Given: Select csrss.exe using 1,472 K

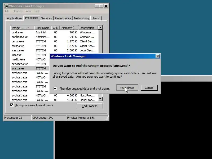Looking at the screenshot, I should click(x=54, y=46).
